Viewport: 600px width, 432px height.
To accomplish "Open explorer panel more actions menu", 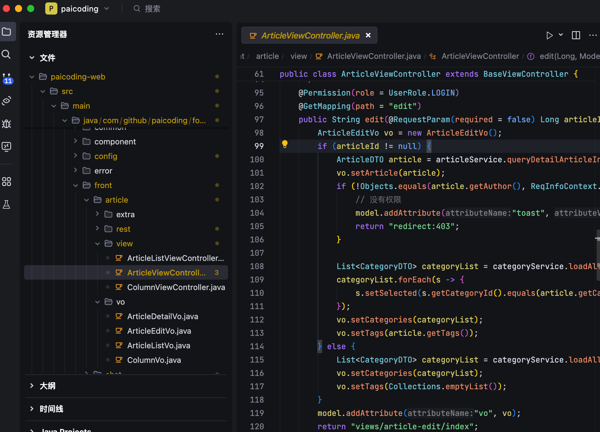I will click(219, 34).
